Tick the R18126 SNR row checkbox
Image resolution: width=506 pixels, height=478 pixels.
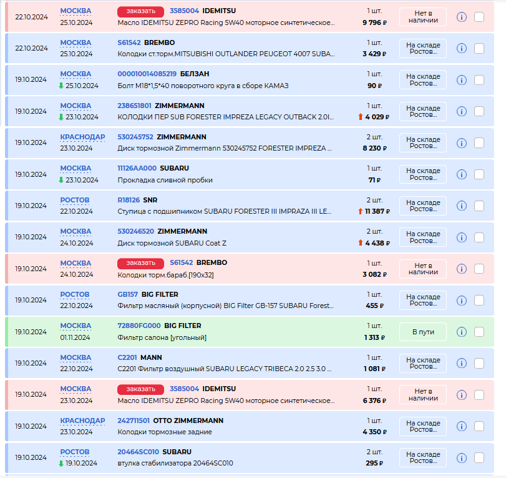click(479, 206)
